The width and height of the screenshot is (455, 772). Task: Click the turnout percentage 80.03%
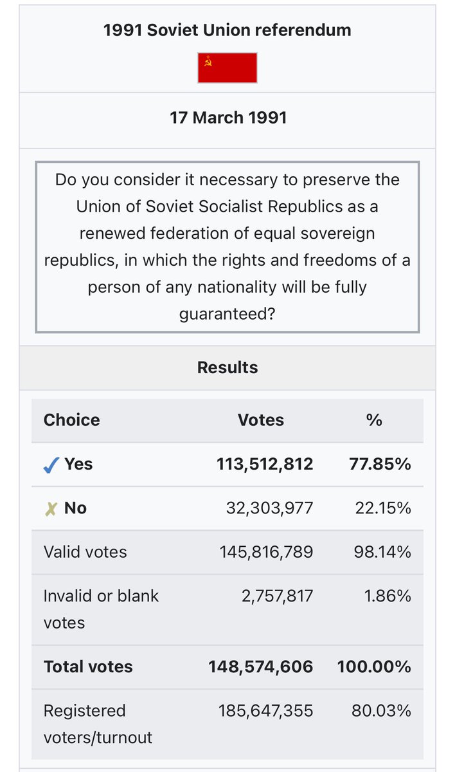381,711
